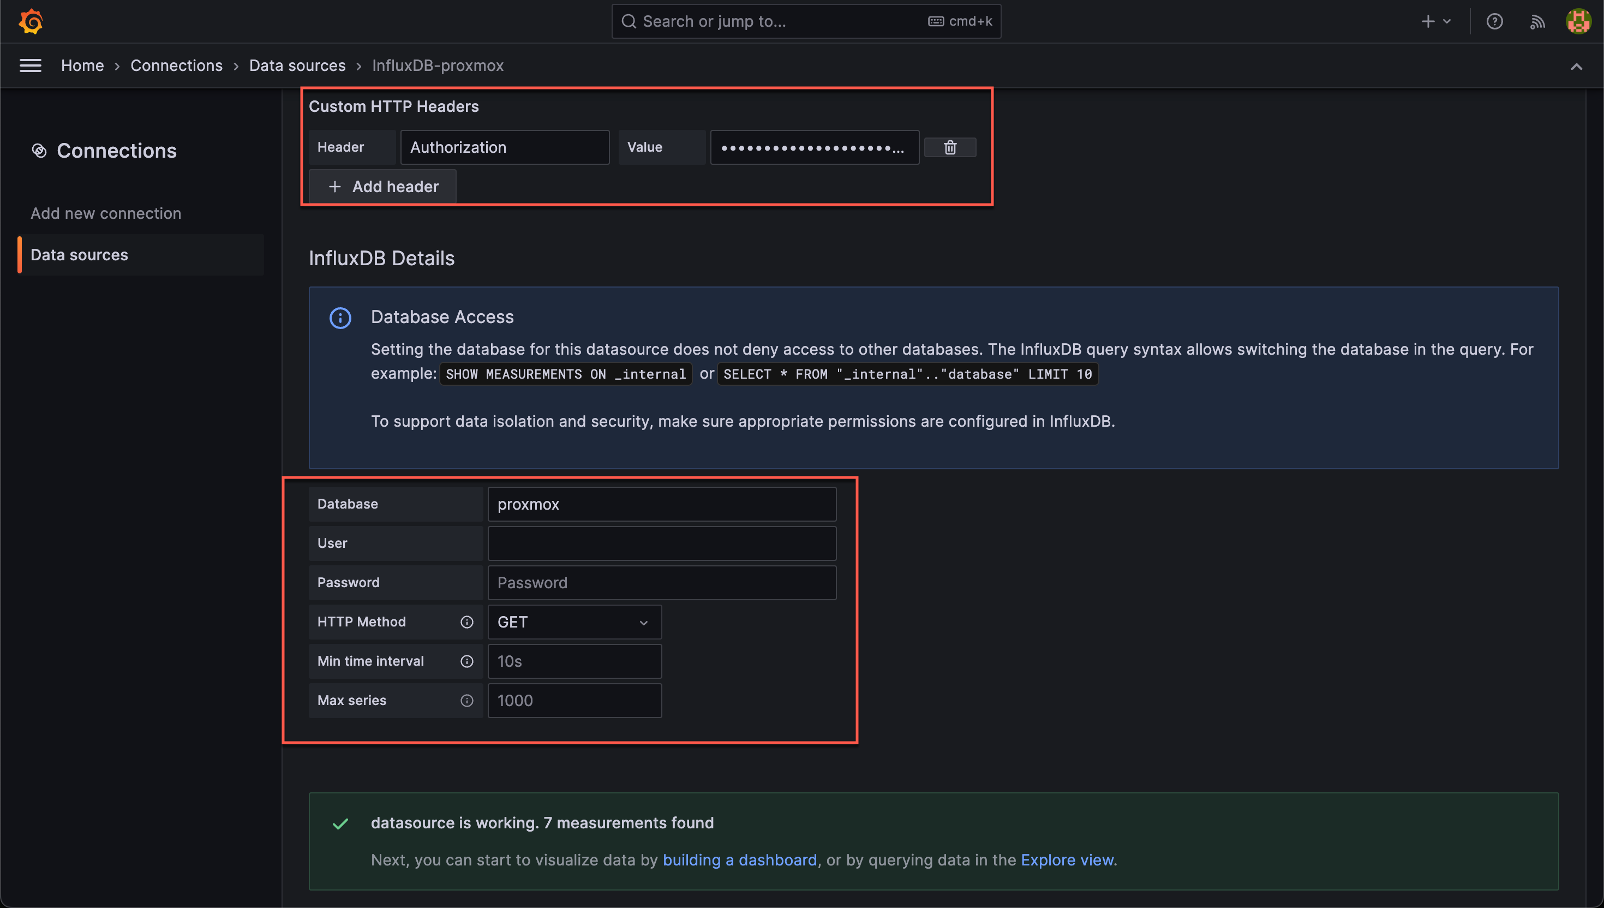The height and width of the screenshot is (908, 1604).
Task: Click the Database field containing proxmox
Action: [661, 504]
